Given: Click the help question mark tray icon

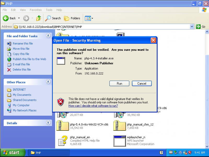Looking at the screenshot, I should coord(161,153).
